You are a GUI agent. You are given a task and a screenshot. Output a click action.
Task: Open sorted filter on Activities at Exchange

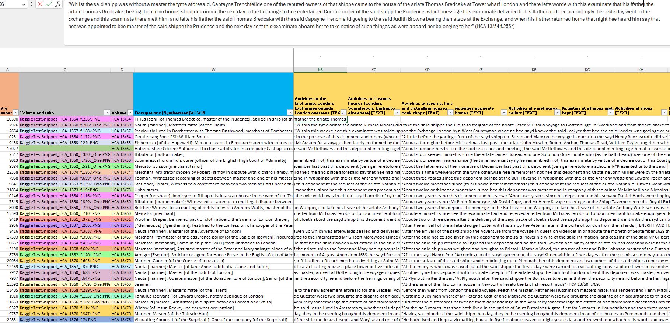[x=343, y=112]
